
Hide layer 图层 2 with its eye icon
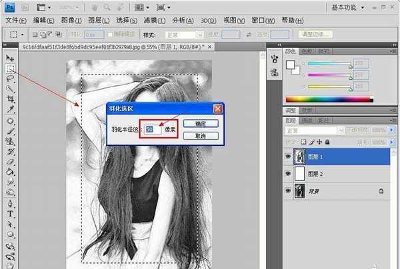coord(288,174)
